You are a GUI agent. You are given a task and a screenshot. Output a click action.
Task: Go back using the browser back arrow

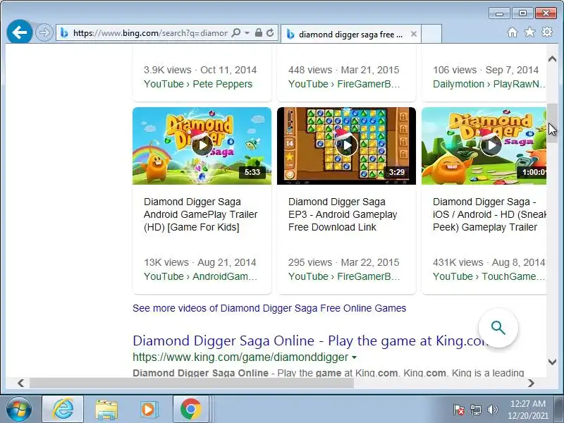20,32
